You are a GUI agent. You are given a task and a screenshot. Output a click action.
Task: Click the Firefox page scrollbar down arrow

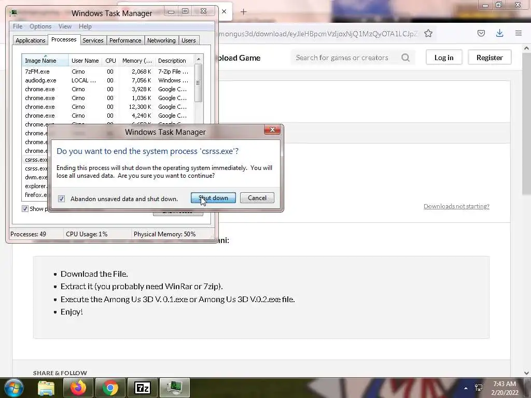pos(526,373)
